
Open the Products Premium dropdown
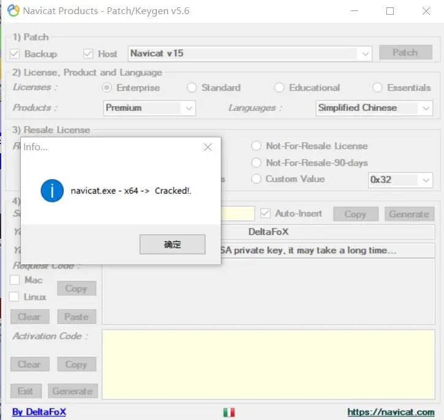(149, 108)
